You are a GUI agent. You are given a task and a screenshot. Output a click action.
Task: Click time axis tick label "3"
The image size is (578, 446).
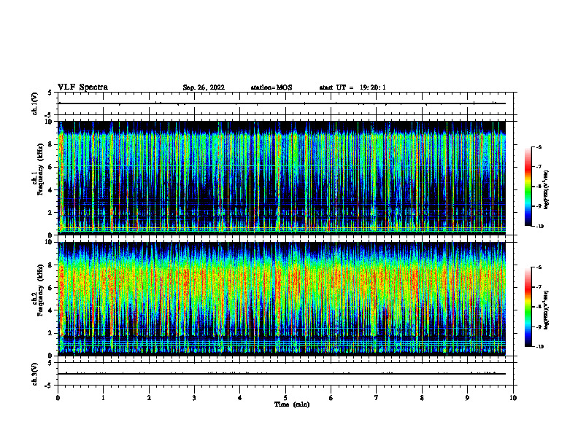194,398
